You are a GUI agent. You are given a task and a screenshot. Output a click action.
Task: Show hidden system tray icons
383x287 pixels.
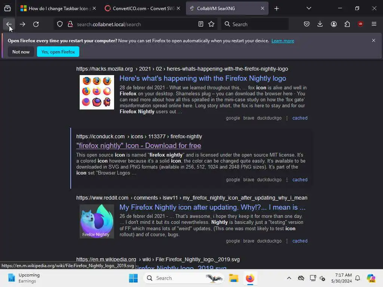click(x=289, y=278)
